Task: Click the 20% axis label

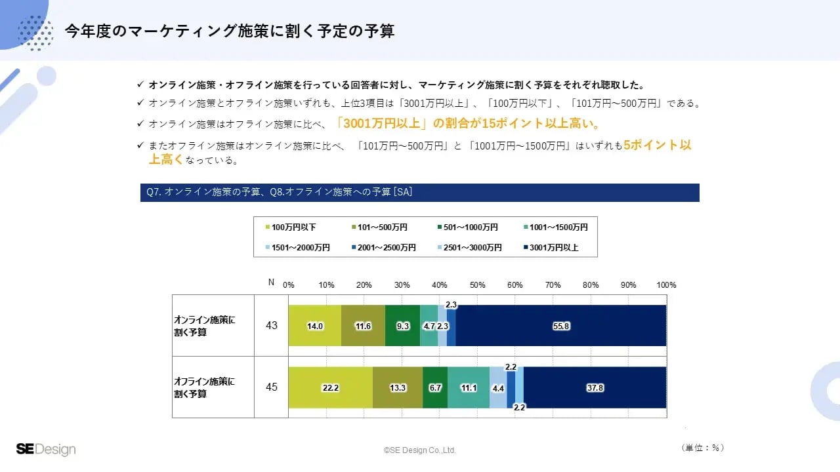Action: point(364,285)
